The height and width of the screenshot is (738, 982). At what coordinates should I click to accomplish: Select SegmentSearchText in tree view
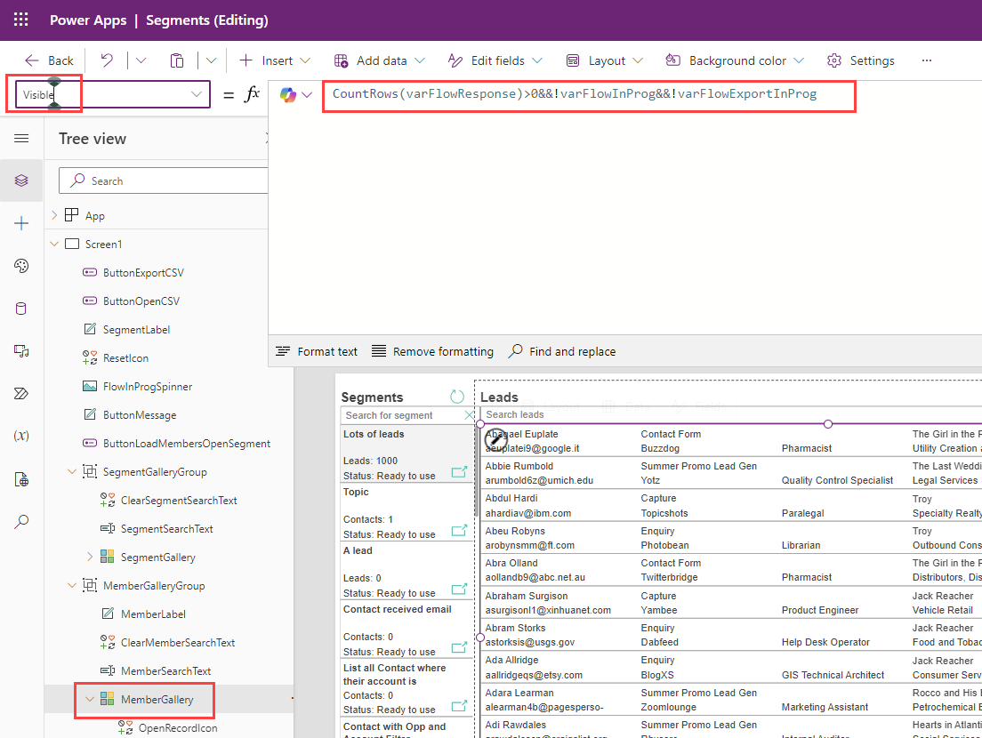[x=166, y=529]
